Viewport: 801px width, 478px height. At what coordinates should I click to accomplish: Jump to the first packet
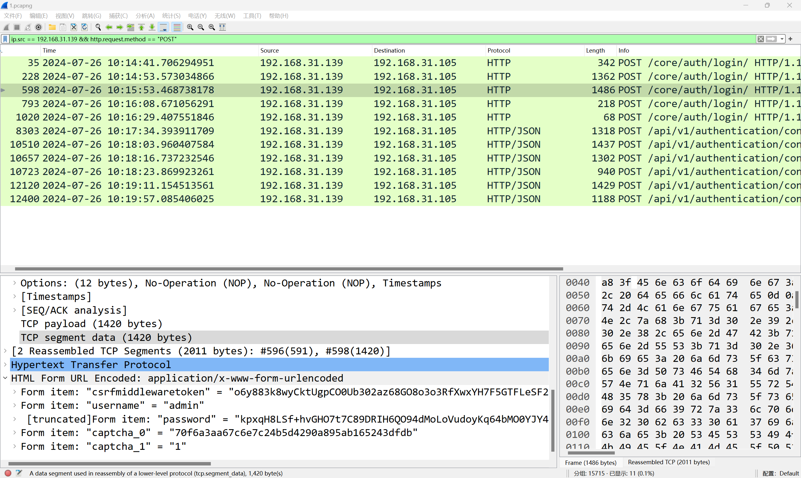[x=141, y=27]
